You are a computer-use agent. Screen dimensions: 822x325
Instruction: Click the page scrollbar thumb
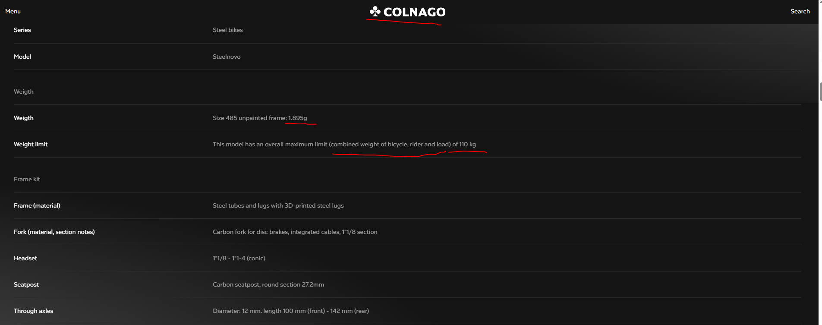820,92
